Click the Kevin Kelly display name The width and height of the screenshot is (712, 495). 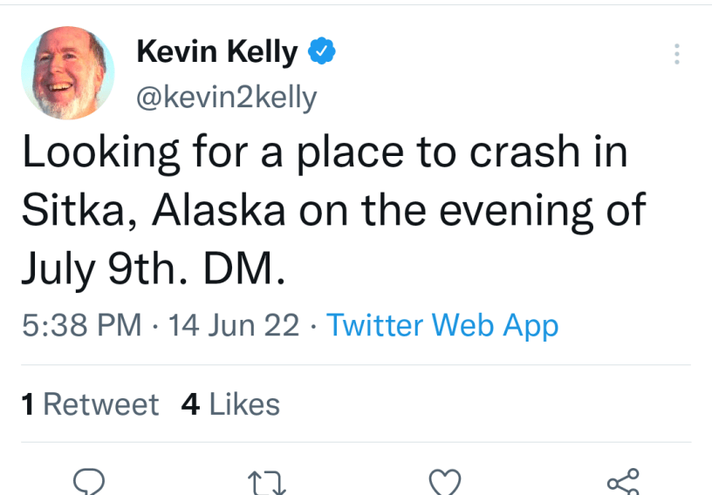(x=217, y=52)
